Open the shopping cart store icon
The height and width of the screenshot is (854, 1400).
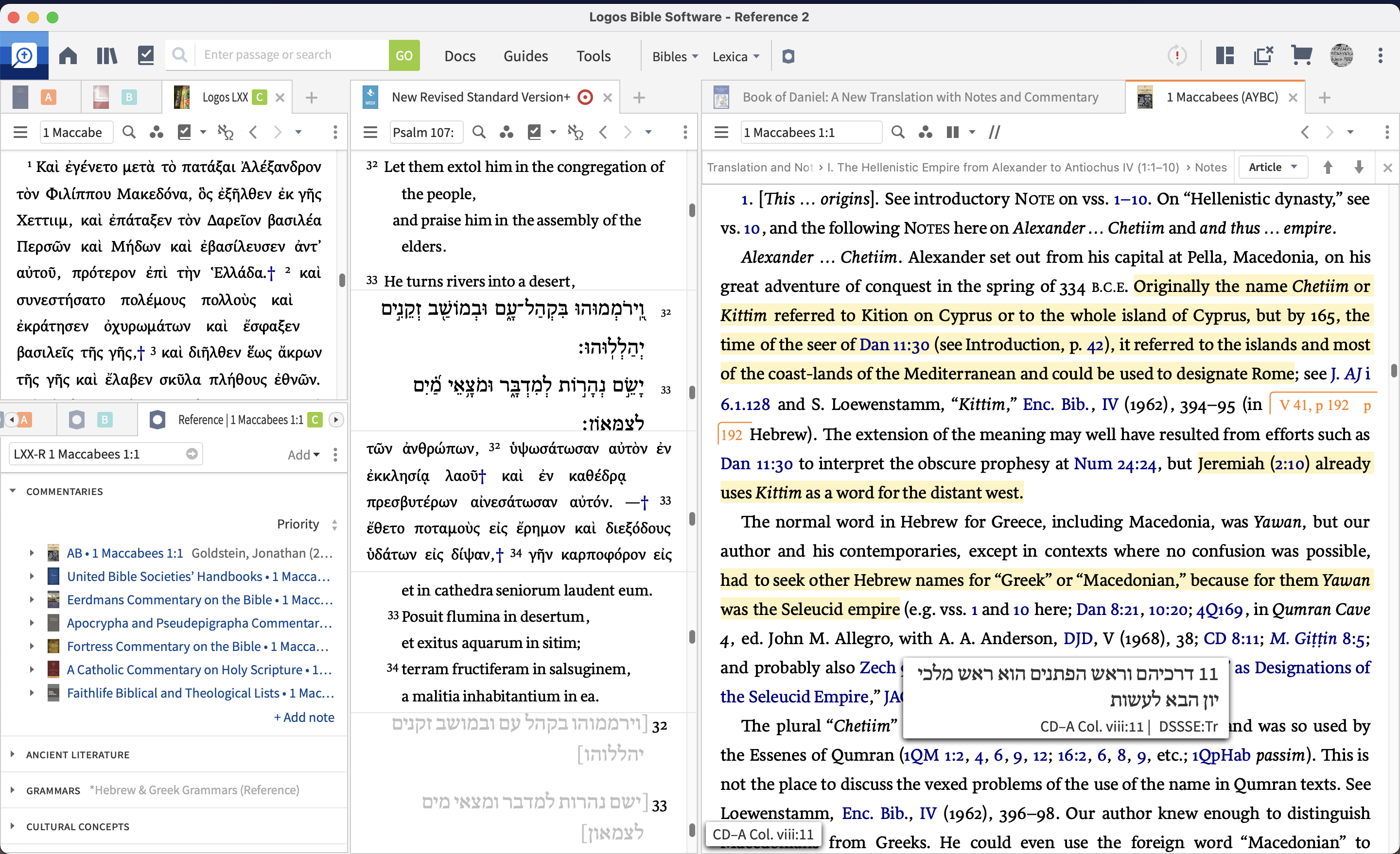tap(1301, 56)
